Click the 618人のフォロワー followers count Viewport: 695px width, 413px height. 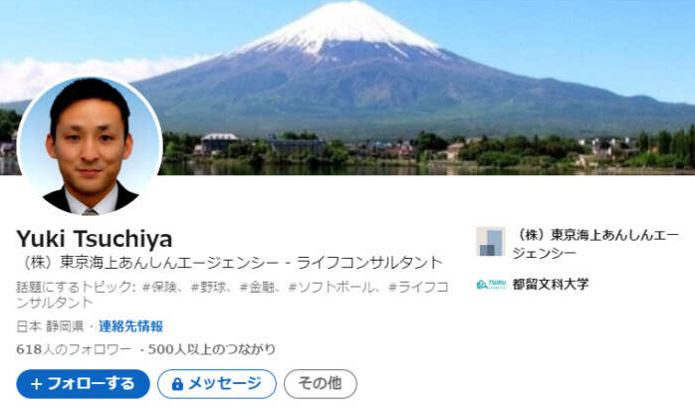(74, 349)
